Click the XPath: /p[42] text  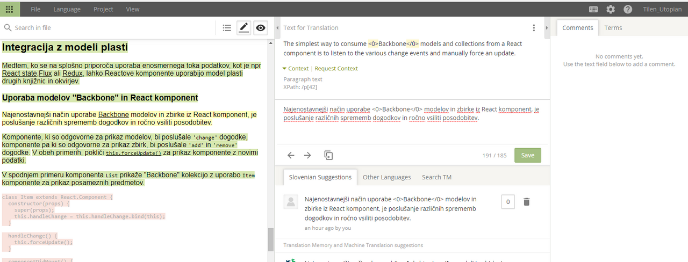pyautogui.click(x=302, y=87)
